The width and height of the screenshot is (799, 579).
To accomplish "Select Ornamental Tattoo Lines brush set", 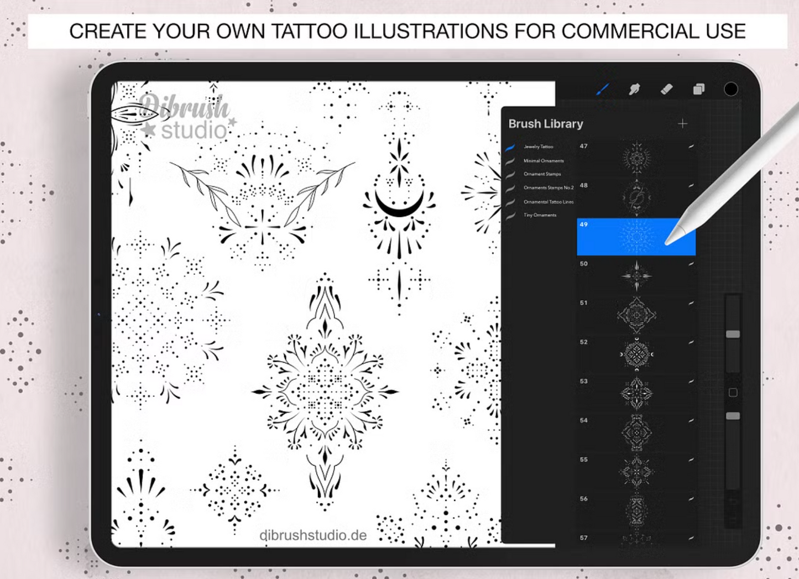I will [x=549, y=201].
